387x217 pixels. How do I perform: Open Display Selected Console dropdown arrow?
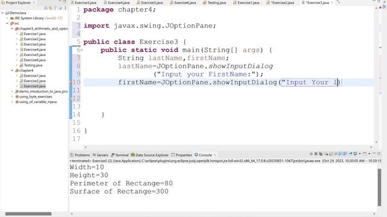pos(360,154)
